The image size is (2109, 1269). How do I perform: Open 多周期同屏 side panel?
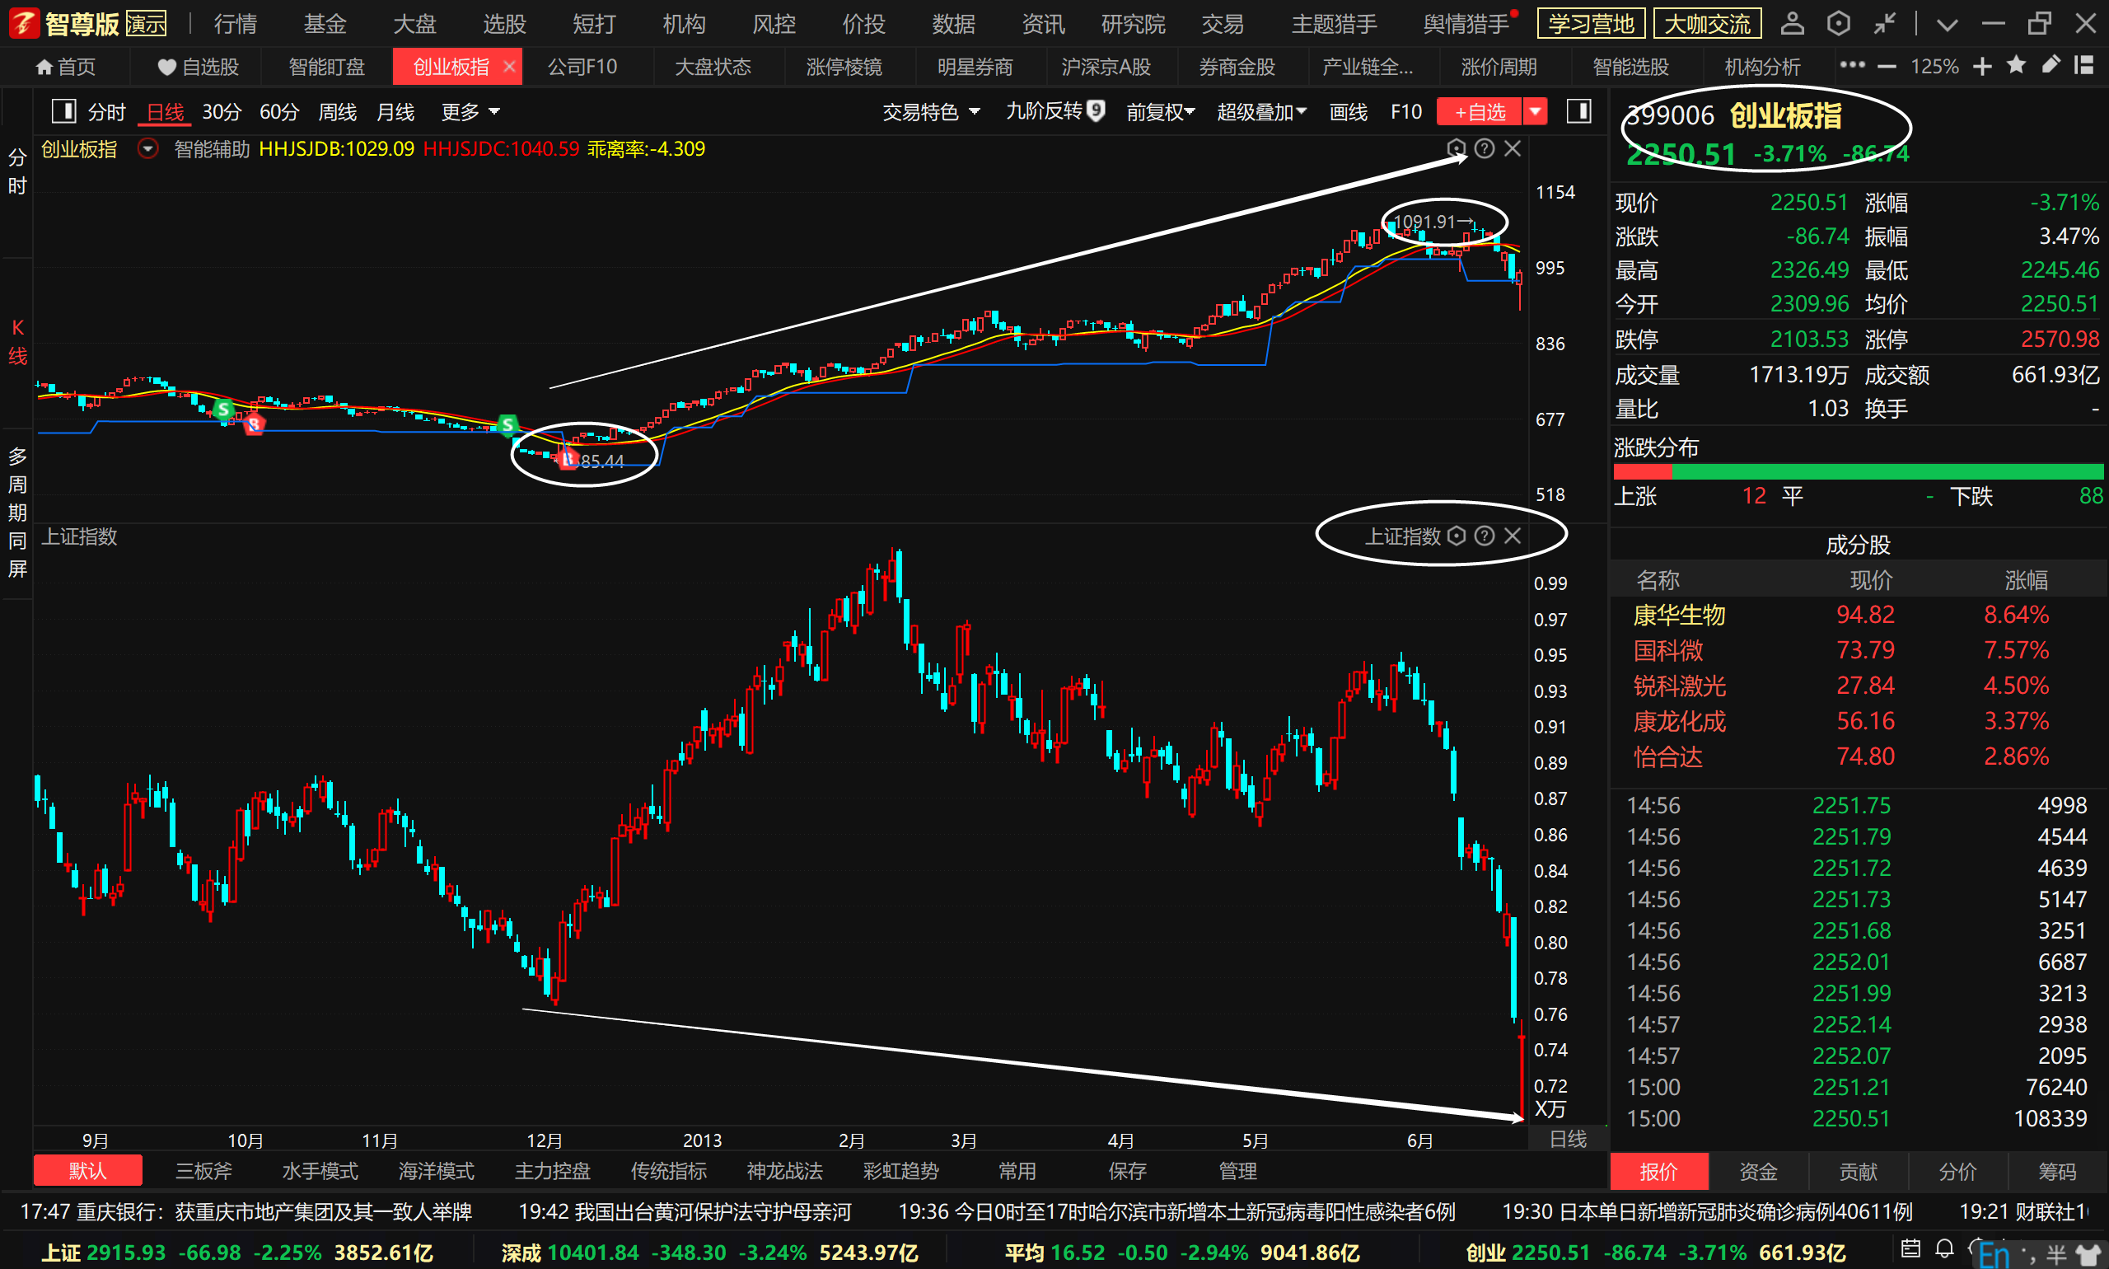[17, 513]
